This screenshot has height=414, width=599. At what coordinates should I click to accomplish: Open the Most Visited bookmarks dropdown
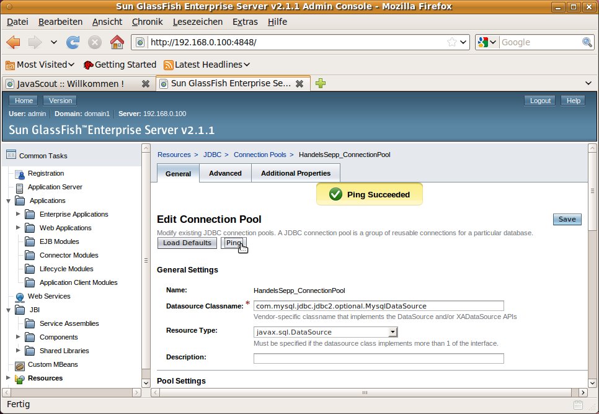(40, 65)
